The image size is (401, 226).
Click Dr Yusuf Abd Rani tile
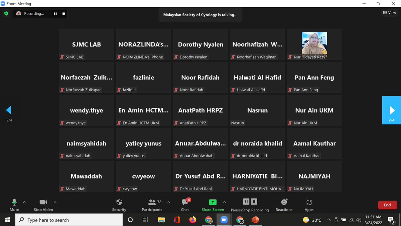(x=200, y=176)
